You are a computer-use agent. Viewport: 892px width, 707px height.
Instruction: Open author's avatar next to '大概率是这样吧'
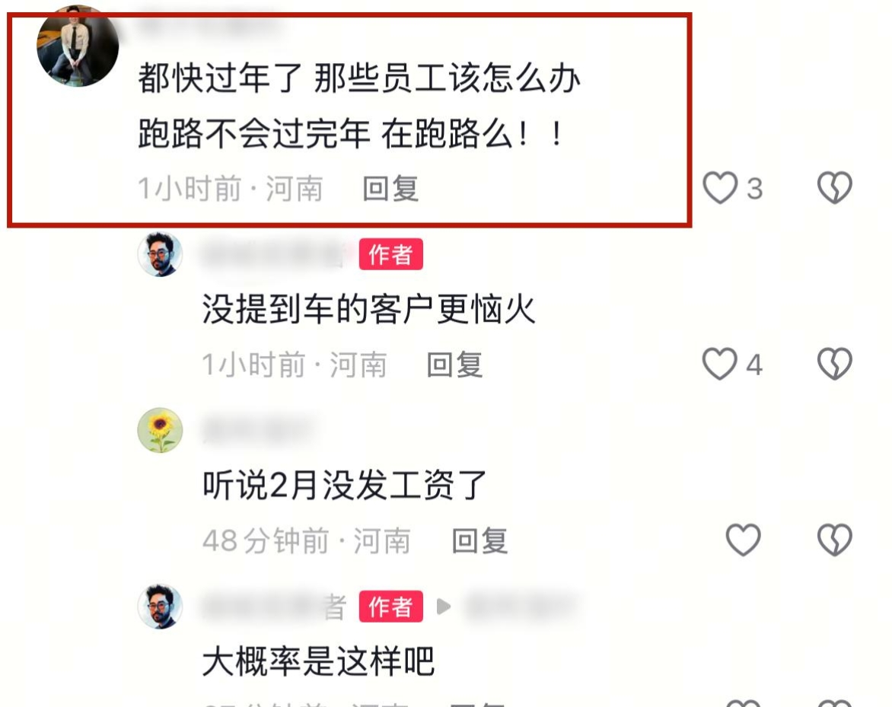[160, 607]
